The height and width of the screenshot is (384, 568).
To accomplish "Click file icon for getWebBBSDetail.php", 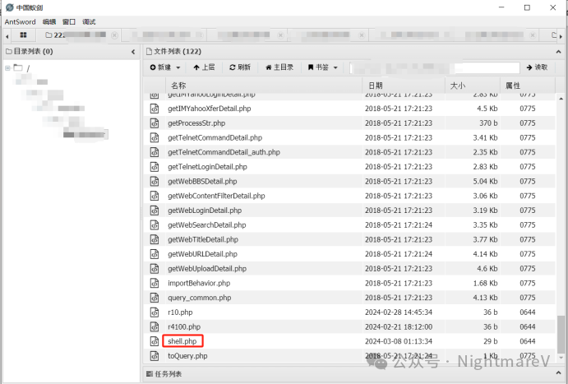I will 155,181.
